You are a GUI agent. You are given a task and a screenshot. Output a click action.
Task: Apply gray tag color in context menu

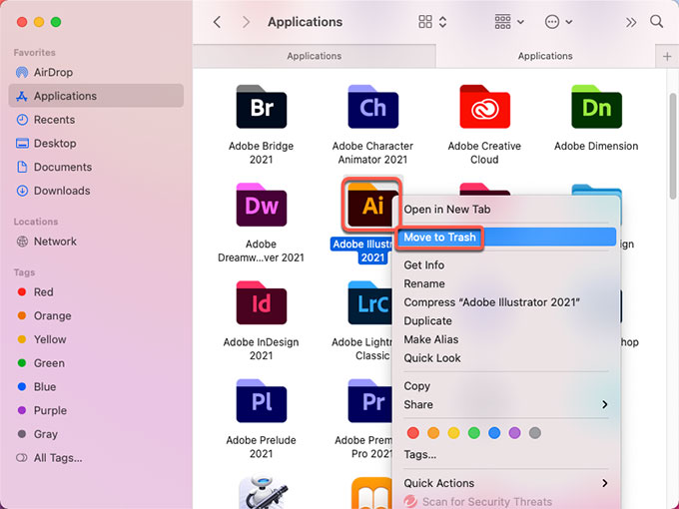535,433
